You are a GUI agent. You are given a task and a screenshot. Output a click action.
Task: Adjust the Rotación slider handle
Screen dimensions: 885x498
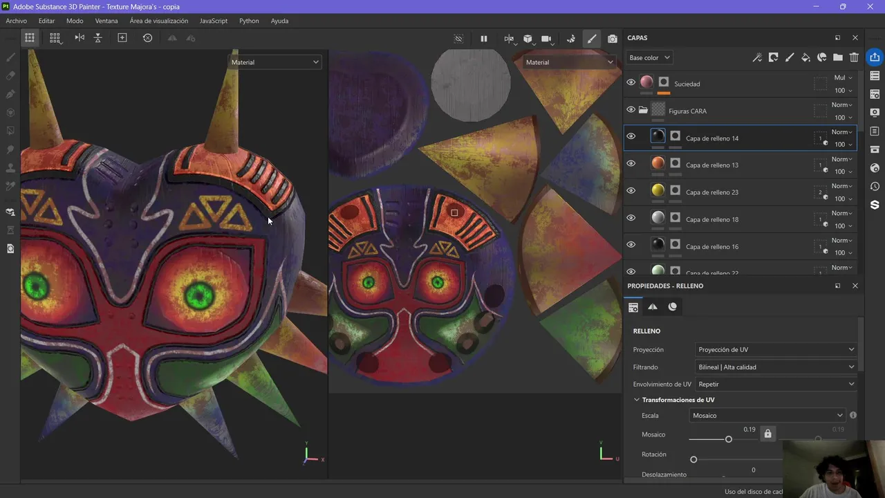pos(693,459)
